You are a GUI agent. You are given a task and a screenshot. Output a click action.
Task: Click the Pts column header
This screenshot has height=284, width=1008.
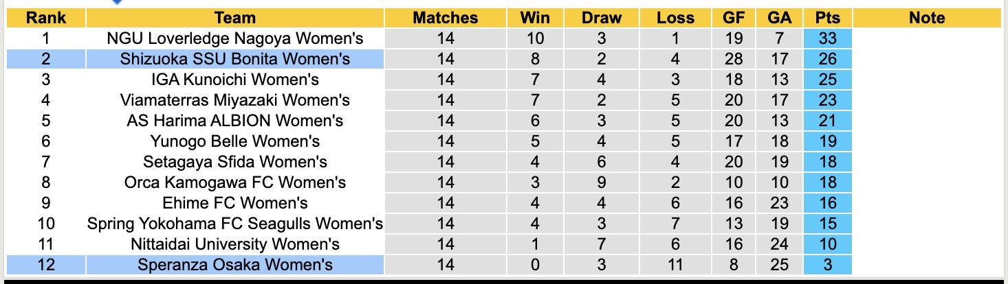pos(827,19)
